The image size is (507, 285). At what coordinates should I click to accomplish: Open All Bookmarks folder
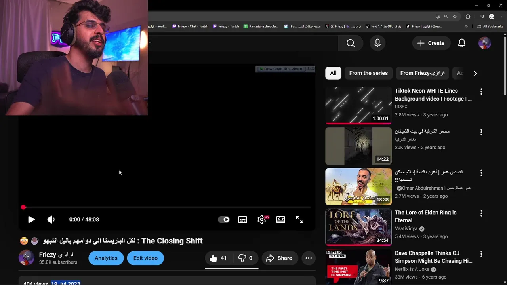tap(490, 27)
